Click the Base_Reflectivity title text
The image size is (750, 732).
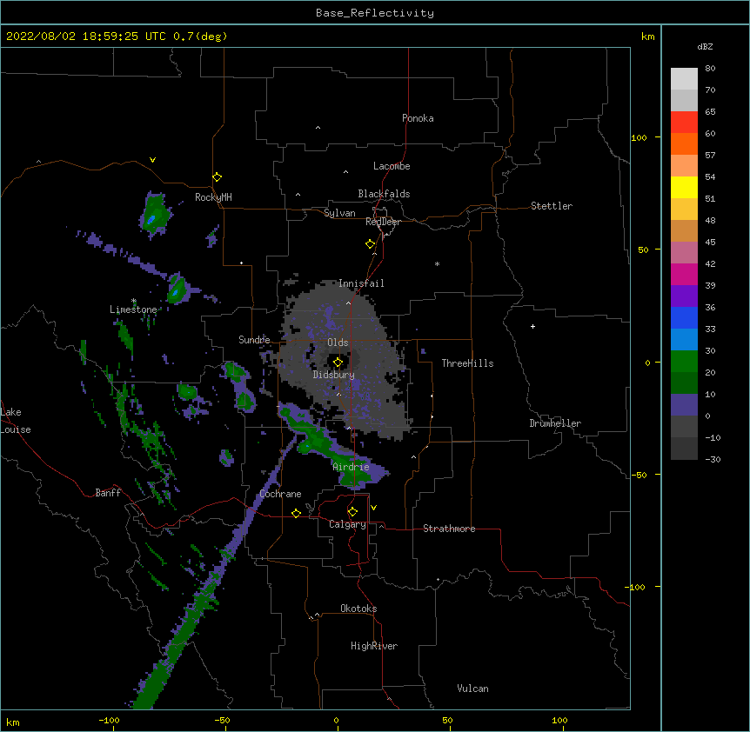[375, 13]
